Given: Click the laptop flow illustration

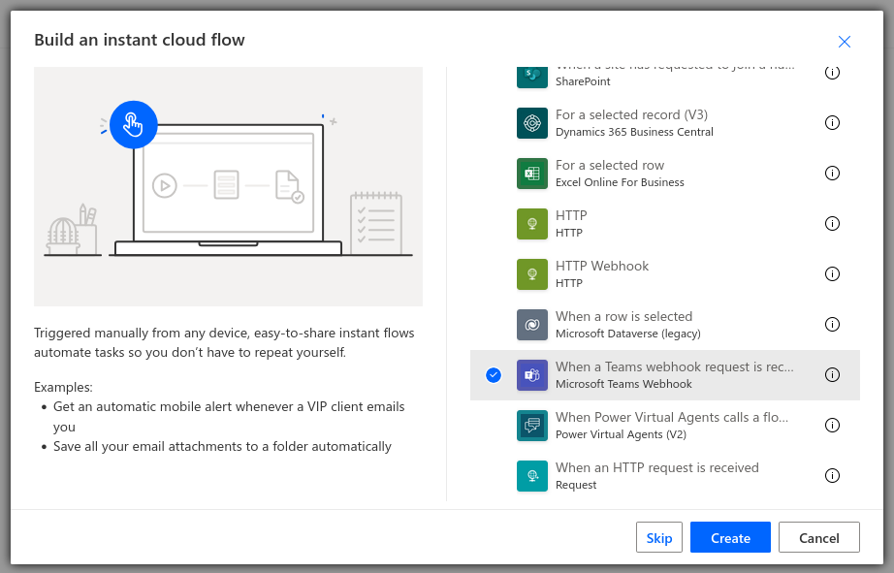Looking at the screenshot, I should click(x=228, y=186).
